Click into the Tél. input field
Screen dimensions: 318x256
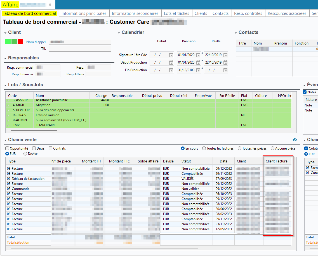pos(80,49)
